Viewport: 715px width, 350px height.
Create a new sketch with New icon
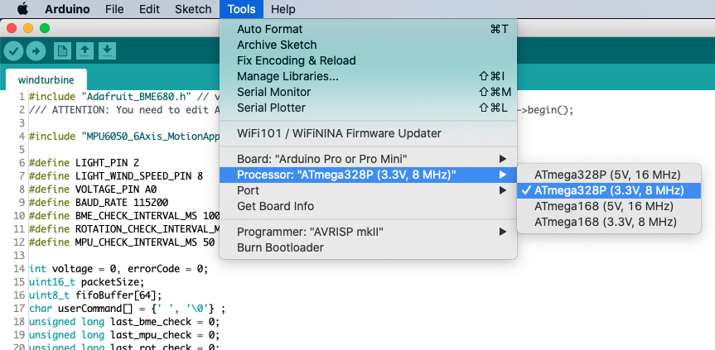click(62, 51)
